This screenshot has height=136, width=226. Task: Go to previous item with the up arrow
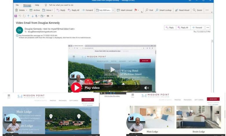(28, 16)
